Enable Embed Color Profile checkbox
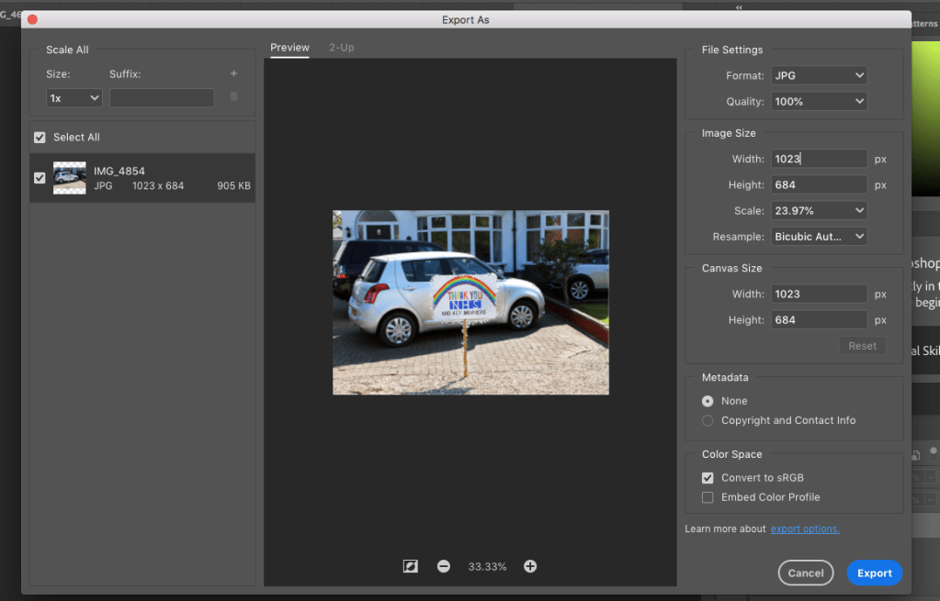 tap(708, 497)
